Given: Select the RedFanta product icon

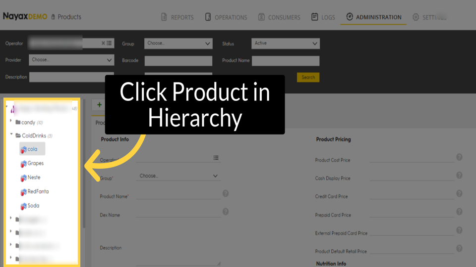Looking at the screenshot, I should click(23, 192).
